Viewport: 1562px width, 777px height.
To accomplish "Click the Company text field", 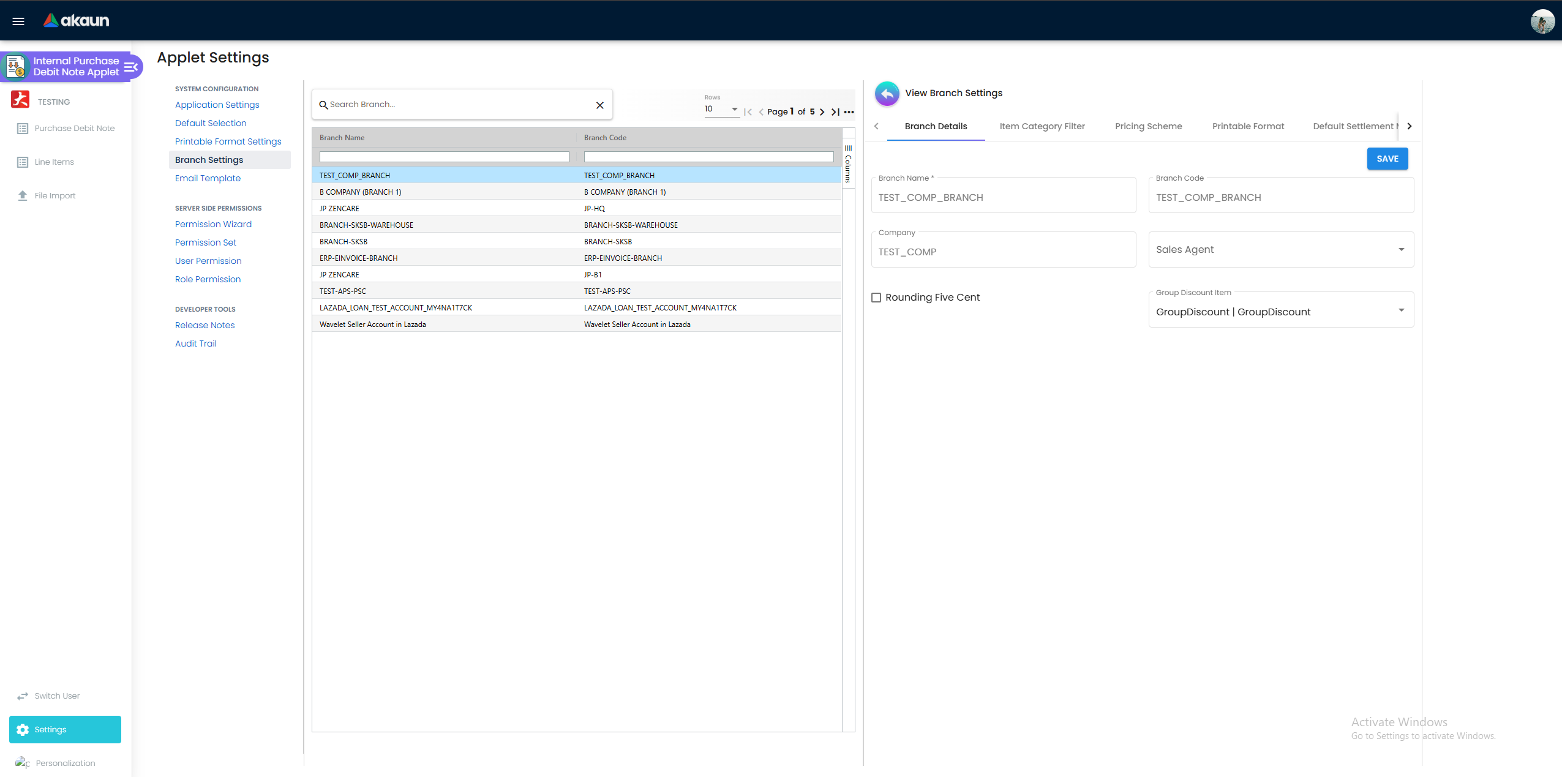I will 1003,250.
